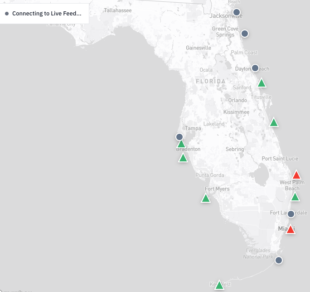Open the green triangle marker just above Bradenton
Viewport: 310px width, 292px height.
coord(181,144)
